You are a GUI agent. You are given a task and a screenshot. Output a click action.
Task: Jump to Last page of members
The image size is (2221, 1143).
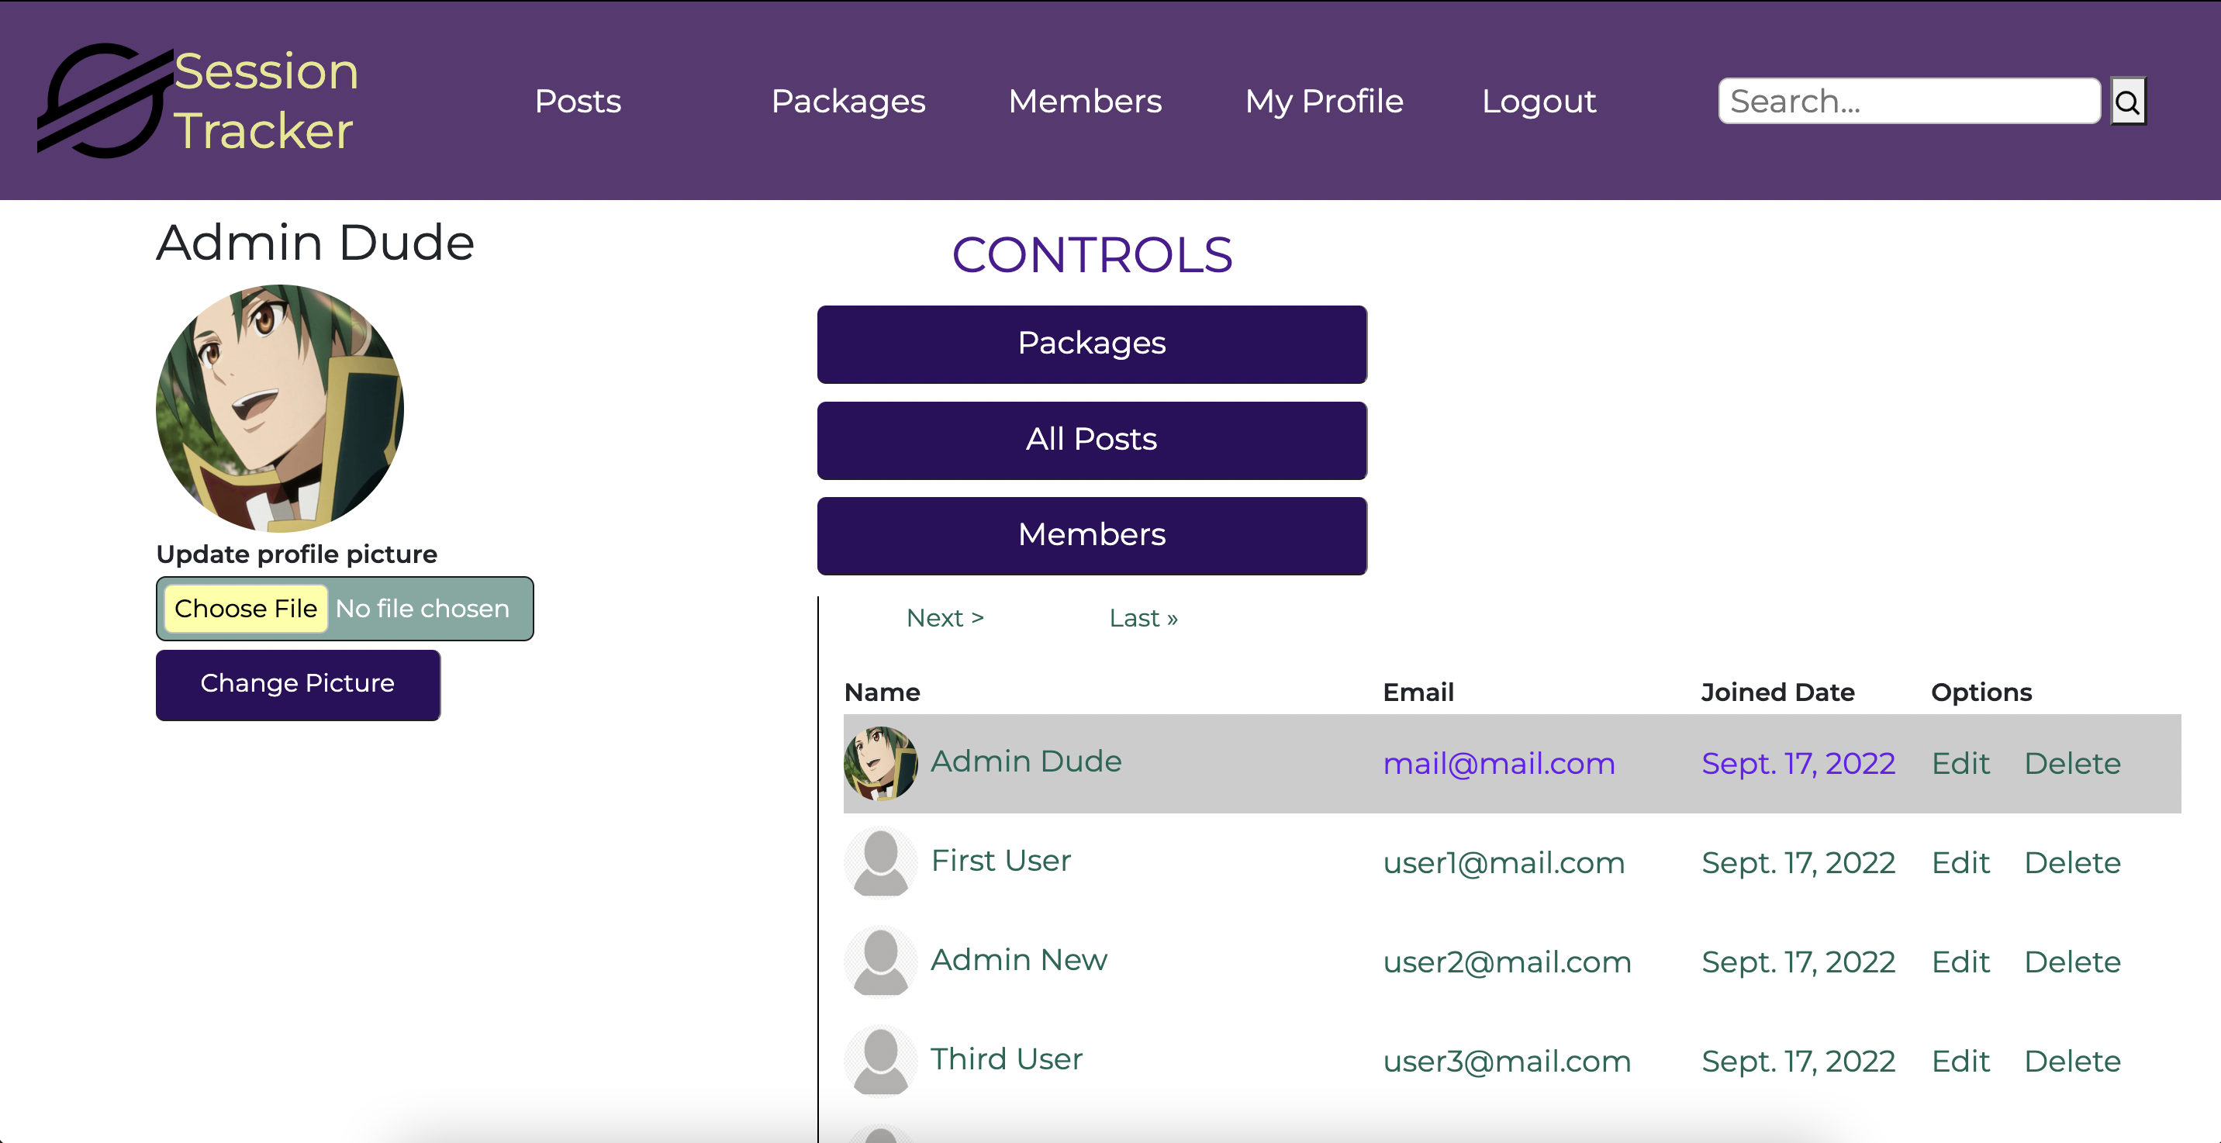(1143, 618)
